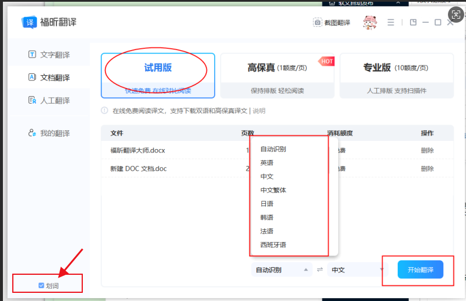Choose 西班牙语 from the language list
Screen dimensions: 466x301
pos(273,245)
